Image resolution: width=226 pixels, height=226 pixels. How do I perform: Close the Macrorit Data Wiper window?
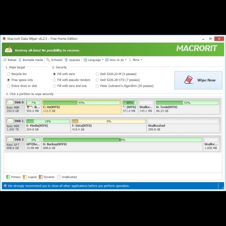pyautogui.click(x=219, y=39)
